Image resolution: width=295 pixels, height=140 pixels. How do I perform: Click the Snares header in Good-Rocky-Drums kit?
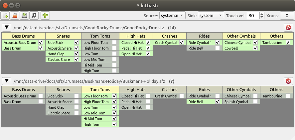click(63, 36)
